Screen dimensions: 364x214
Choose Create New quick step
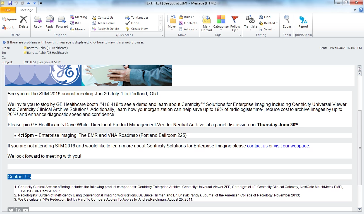[x=136, y=29]
